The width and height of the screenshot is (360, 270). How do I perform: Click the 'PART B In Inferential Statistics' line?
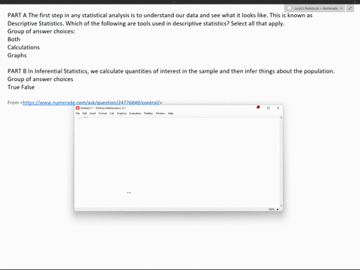tap(171, 71)
